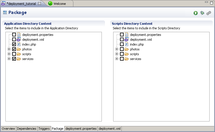Click the Welcome tab green globe icon
This screenshot has width=215, height=132.
pyautogui.click(x=50, y=3)
